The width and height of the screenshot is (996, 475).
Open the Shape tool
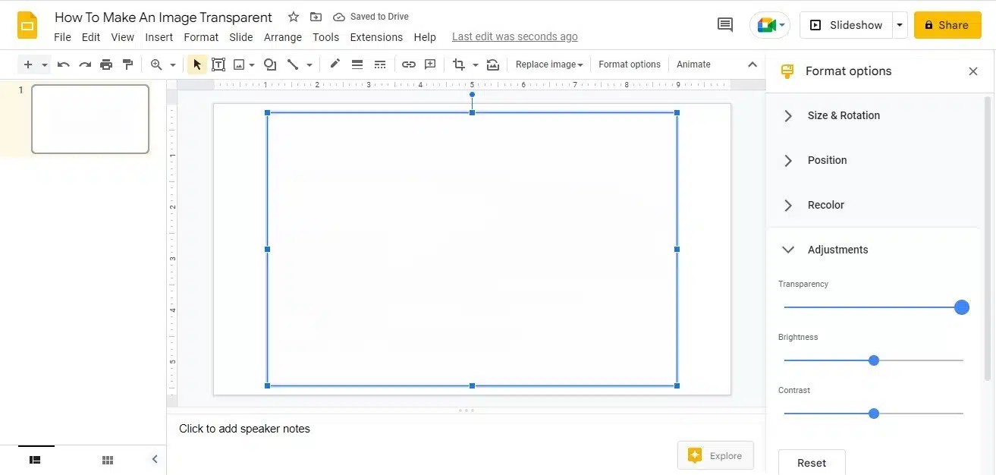pos(270,64)
